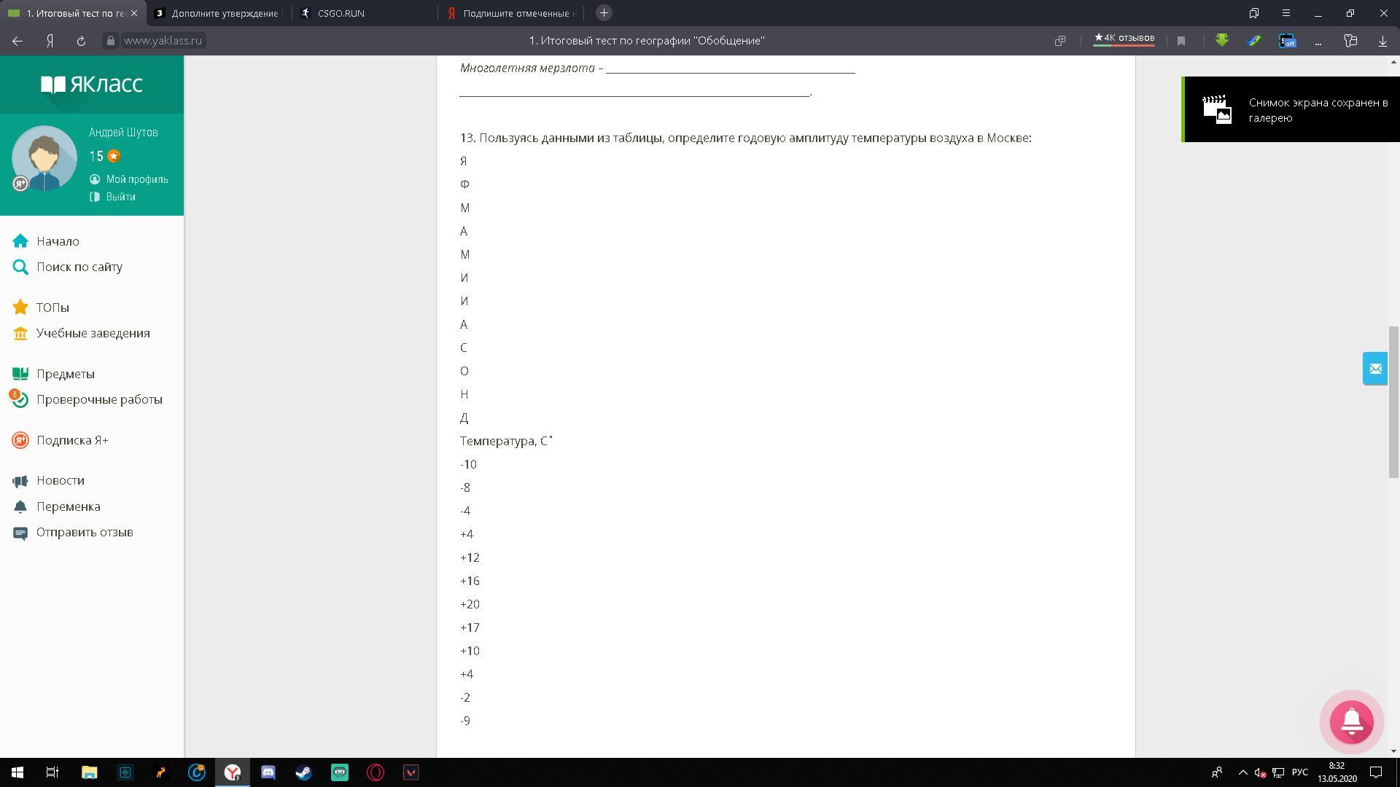Click the pink notification bell button

click(x=1351, y=721)
